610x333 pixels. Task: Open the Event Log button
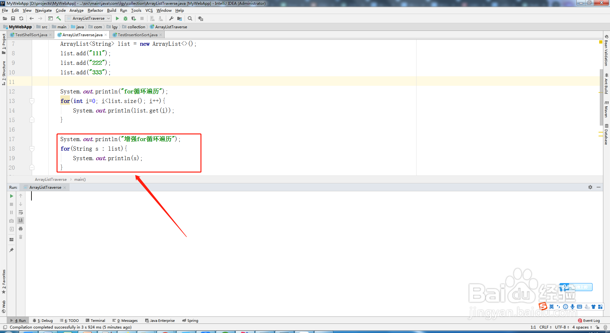589,320
